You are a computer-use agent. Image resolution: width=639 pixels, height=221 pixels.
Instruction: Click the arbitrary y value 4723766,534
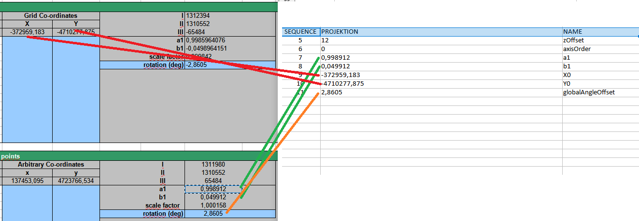[x=76, y=181]
